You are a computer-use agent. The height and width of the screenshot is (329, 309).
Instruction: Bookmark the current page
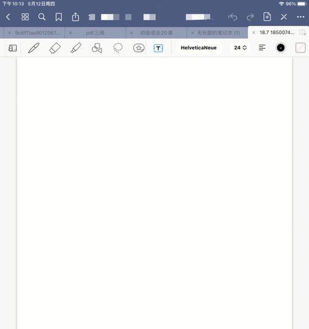[59, 17]
